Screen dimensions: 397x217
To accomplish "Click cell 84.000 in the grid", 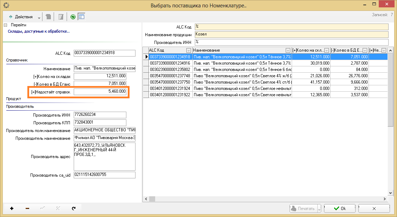I will click(x=350, y=70).
